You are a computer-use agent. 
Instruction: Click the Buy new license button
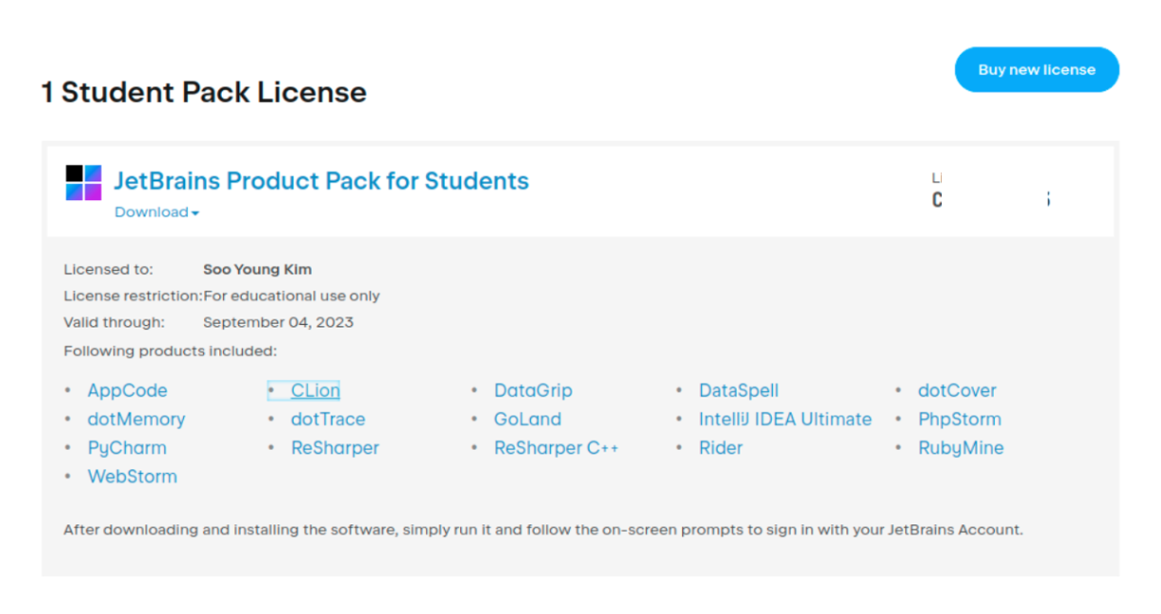click(x=1037, y=69)
